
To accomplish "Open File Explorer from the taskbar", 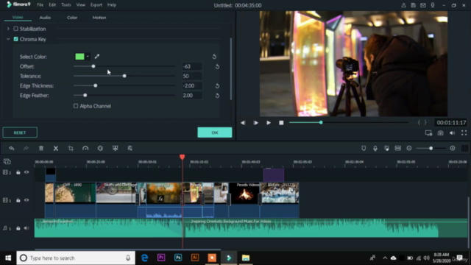I will pos(246,258).
